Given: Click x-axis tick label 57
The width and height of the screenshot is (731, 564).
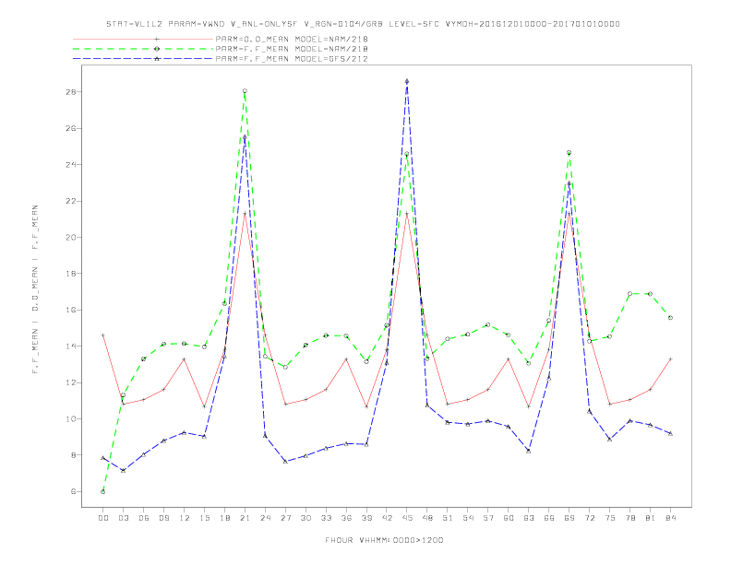Looking at the screenshot, I should pyautogui.click(x=488, y=518).
